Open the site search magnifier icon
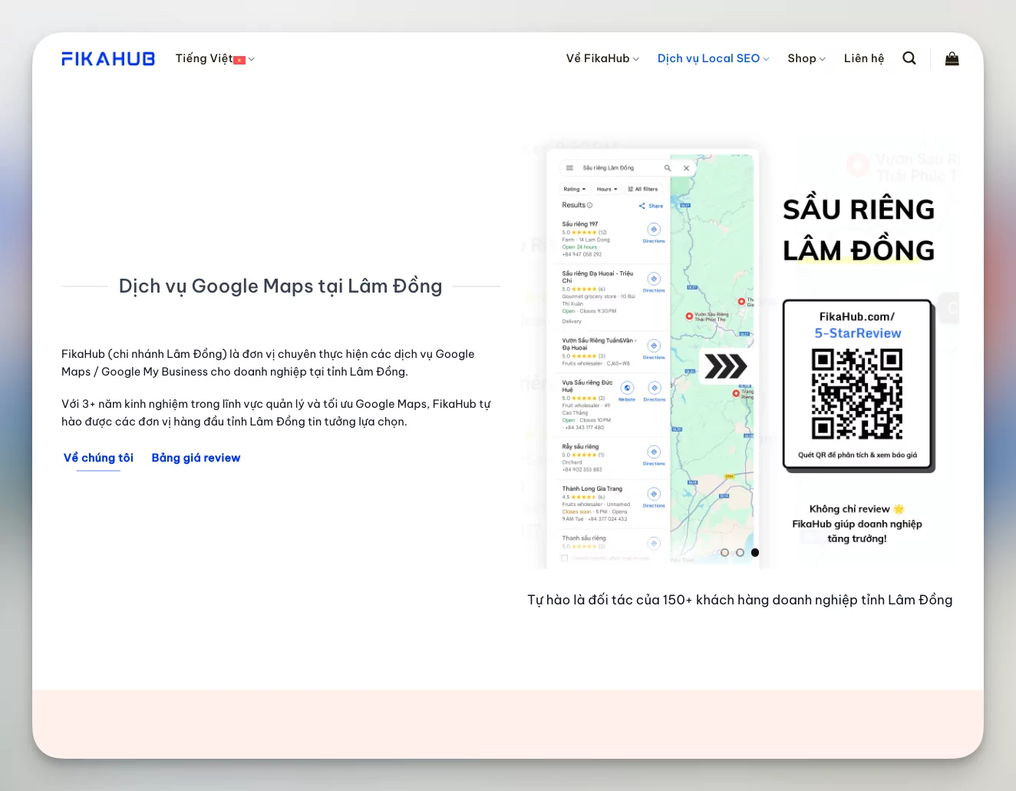The height and width of the screenshot is (791, 1016). [x=909, y=58]
